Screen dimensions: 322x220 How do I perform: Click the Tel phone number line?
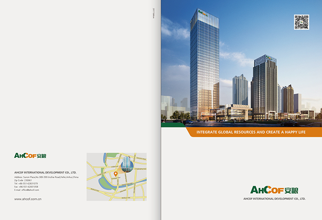[x=26, y=183]
